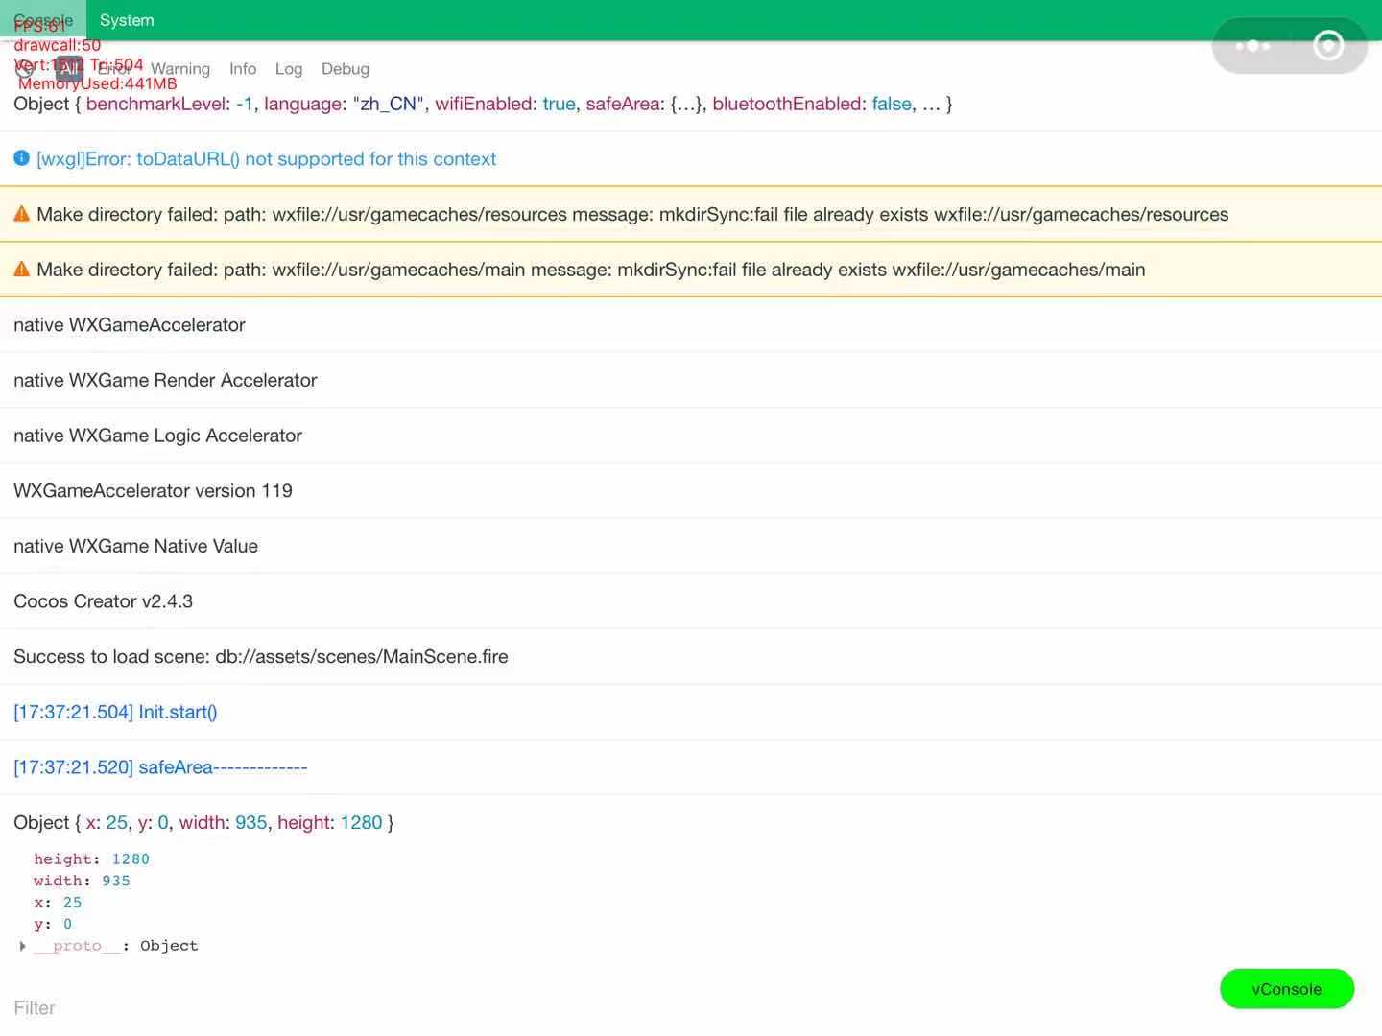Select the Log filter tab
1382x1036 pixels.
289,69
